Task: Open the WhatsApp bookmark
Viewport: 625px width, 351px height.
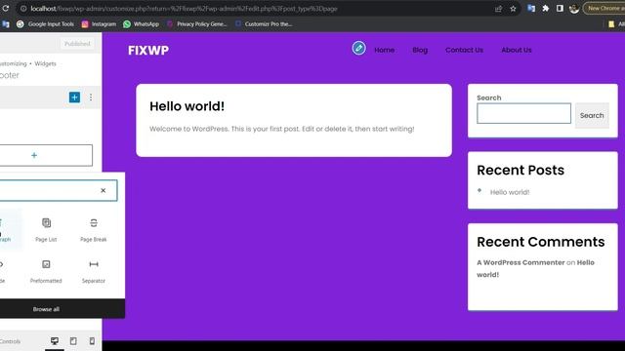Action: (141, 23)
